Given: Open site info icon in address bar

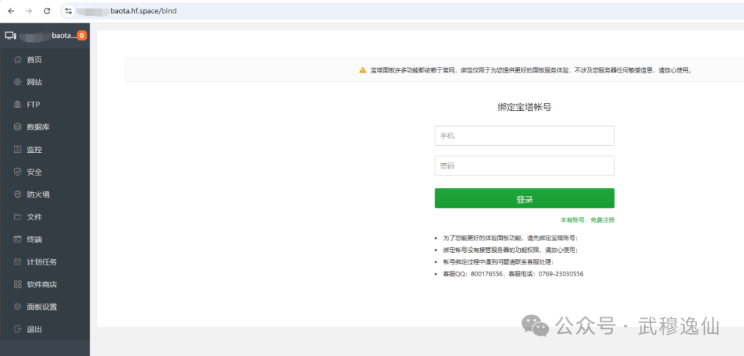Looking at the screenshot, I should point(68,10).
